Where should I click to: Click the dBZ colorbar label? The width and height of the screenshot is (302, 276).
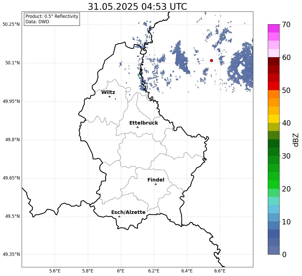[x=296, y=140]
